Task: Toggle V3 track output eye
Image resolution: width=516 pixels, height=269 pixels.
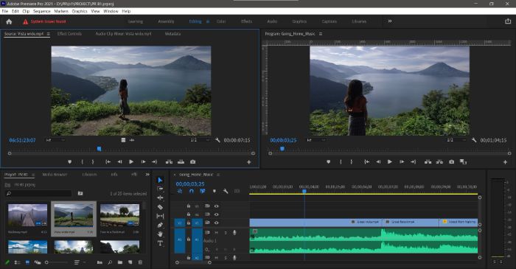Action: [x=216, y=206]
